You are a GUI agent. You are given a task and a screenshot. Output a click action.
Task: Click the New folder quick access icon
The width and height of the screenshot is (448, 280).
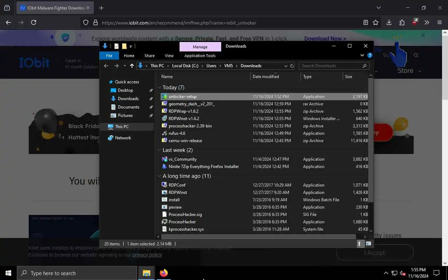(124, 46)
